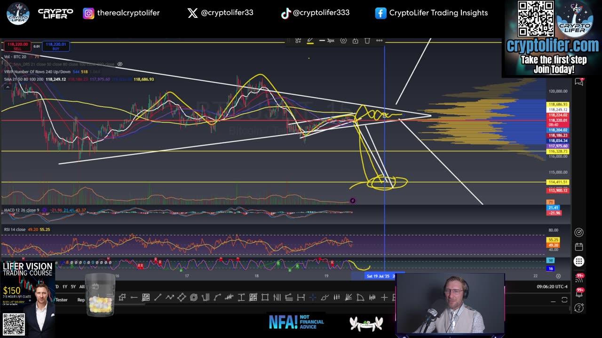
Task: Click the blue BUY 118,220.01 button
Action: (56, 46)
